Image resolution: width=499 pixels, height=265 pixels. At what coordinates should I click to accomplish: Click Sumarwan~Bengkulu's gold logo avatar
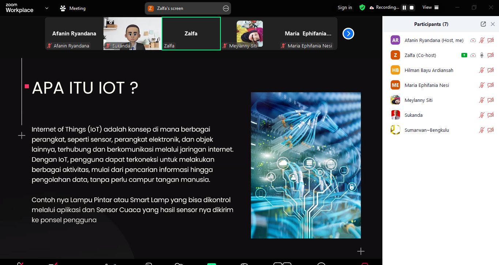(x=395, y=130)
